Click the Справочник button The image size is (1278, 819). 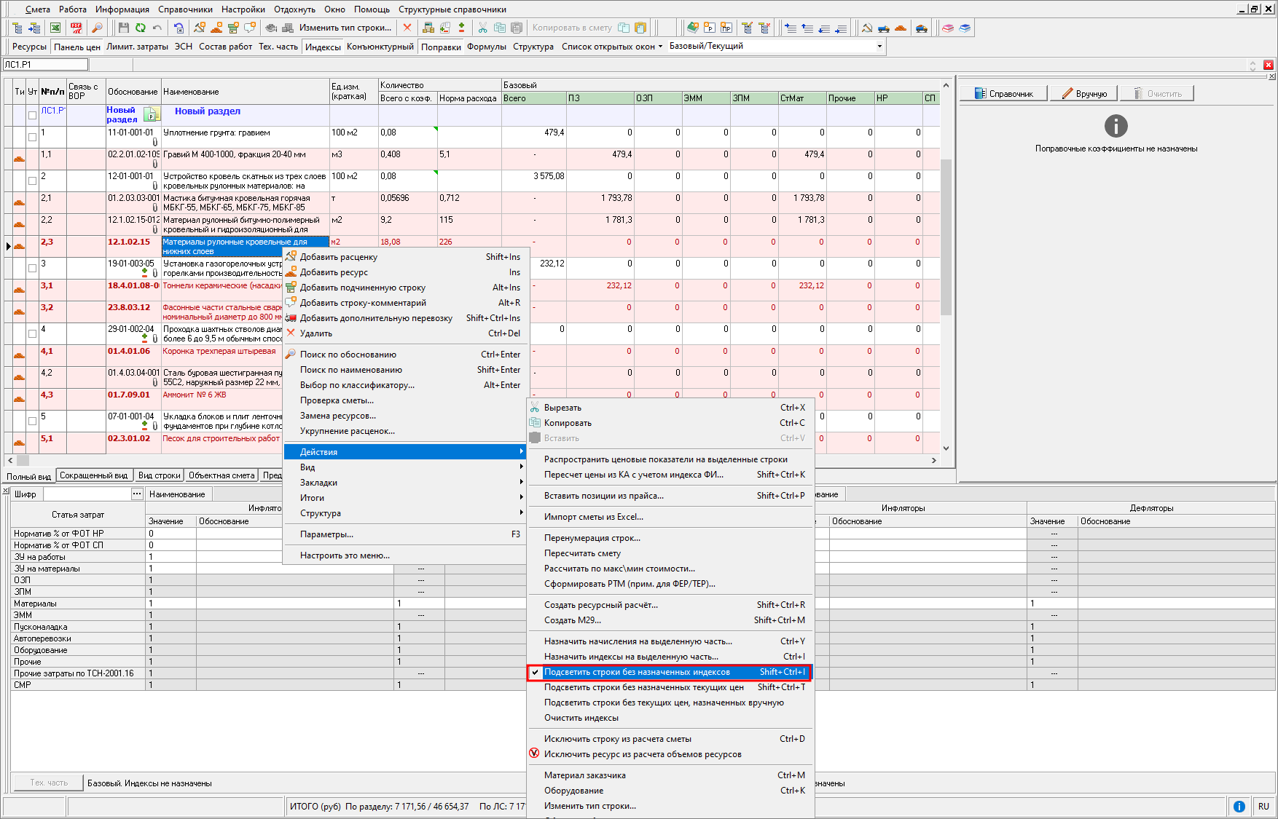click(x=1003, y=94)
